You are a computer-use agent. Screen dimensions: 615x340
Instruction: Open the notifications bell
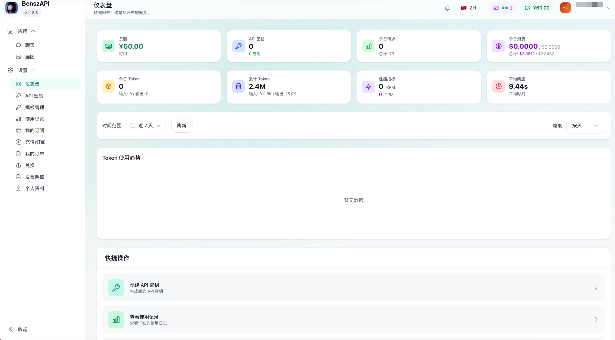click(x=447, y=8)
